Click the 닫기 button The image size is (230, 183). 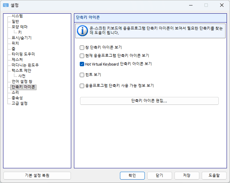[x=159, y=175]
